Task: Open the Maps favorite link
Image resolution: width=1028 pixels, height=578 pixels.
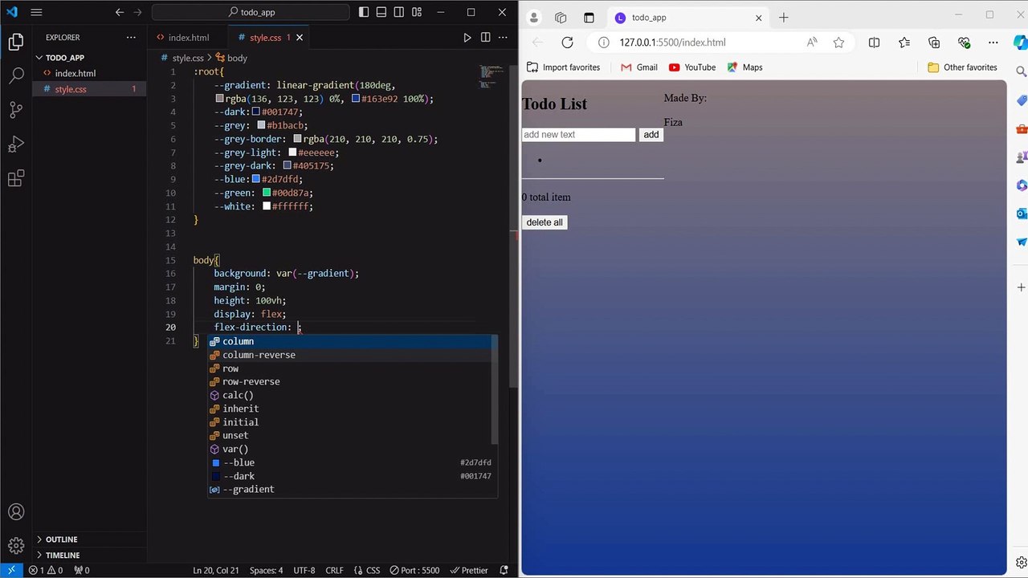Action: pyautogui.click(x=744, y=67)
